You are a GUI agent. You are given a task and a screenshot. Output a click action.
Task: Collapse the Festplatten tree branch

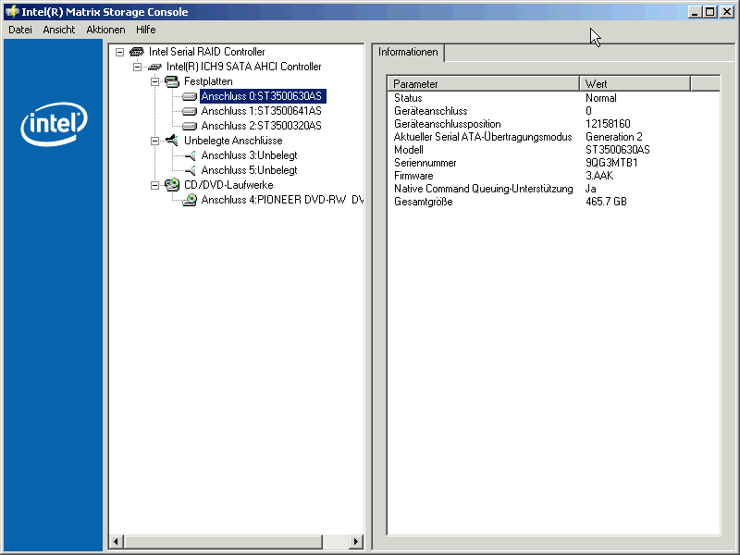154,81
